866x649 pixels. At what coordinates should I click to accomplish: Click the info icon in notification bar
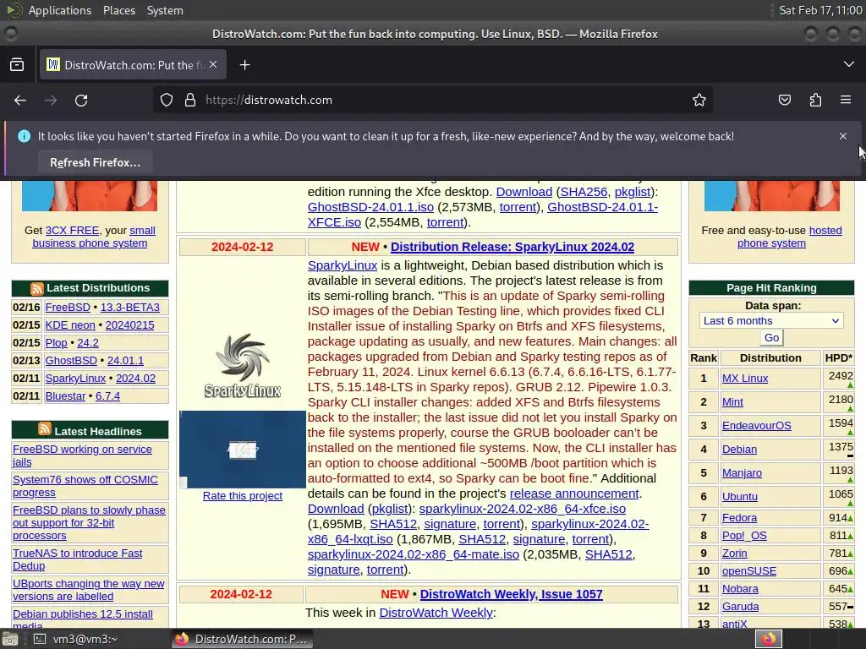(x=24, y=136)
